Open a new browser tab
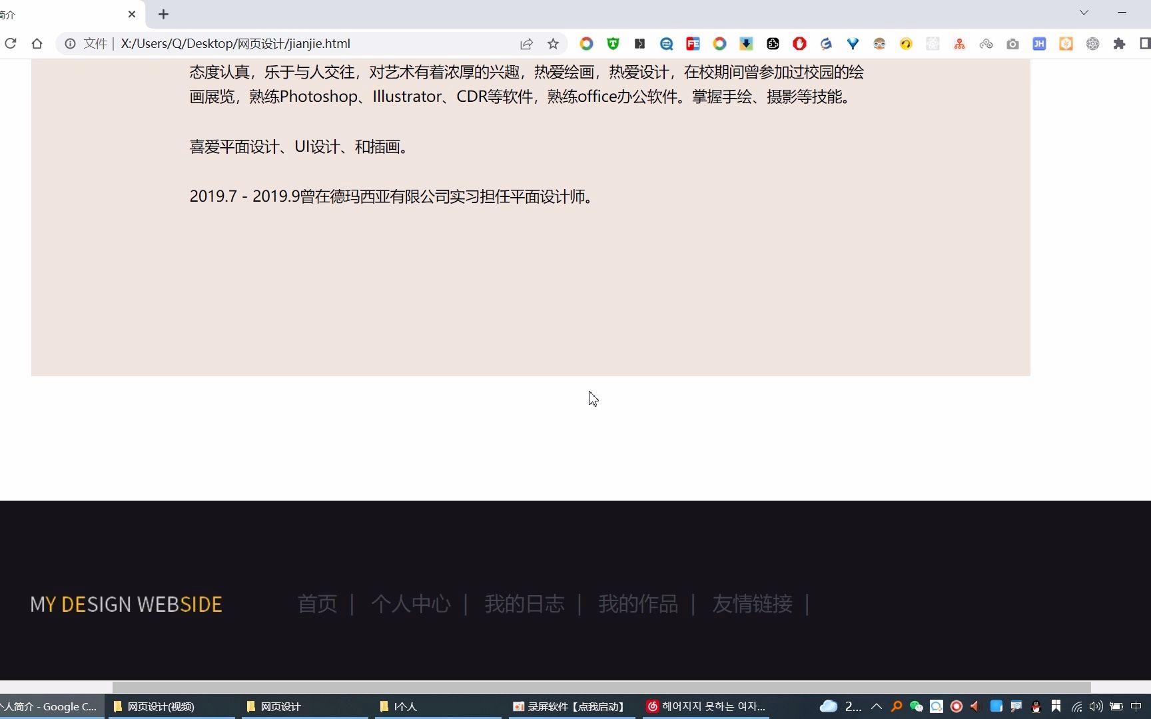This screenshot has height=719, width=1151. coord(163,14)
